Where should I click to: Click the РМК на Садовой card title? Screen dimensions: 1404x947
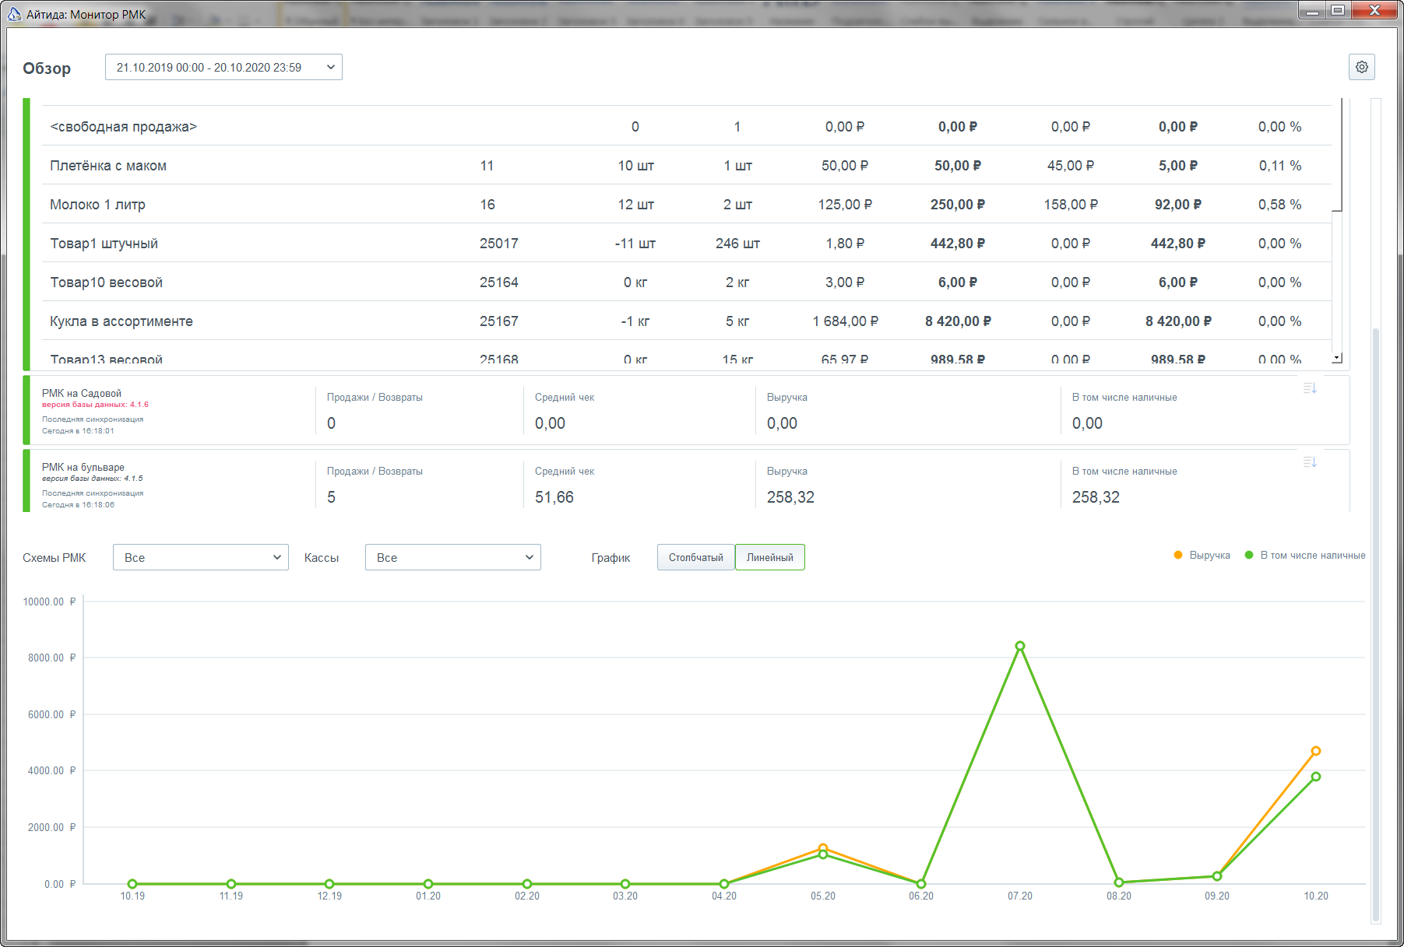pyautogui.click(x=82, y=393)
